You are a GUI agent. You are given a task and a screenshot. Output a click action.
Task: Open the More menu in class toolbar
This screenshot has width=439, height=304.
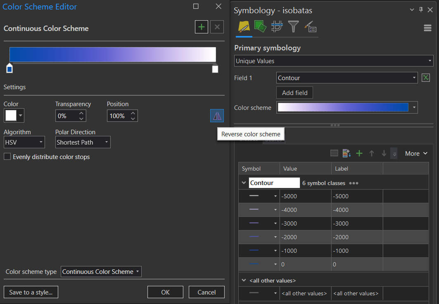click(x=415, y=153)
